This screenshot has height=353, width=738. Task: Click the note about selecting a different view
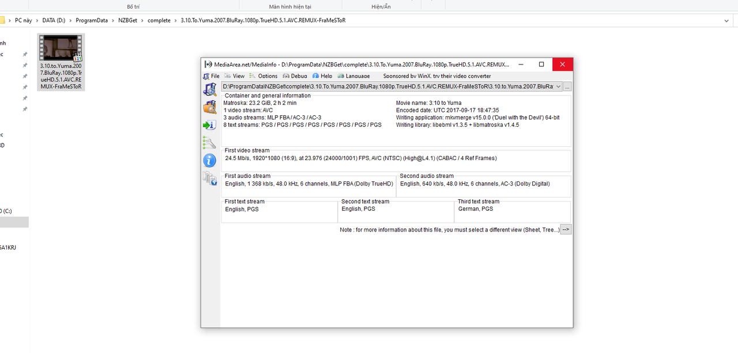coord(450,230)
